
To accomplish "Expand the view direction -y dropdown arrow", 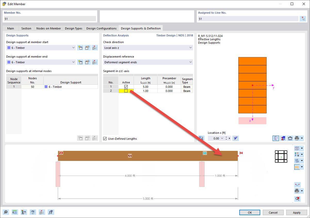I will (302, 154).
